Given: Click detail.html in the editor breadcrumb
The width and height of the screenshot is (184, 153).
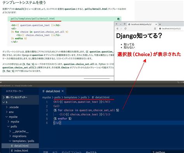Looking at the screenshot, I should click(x=102, y=97).
